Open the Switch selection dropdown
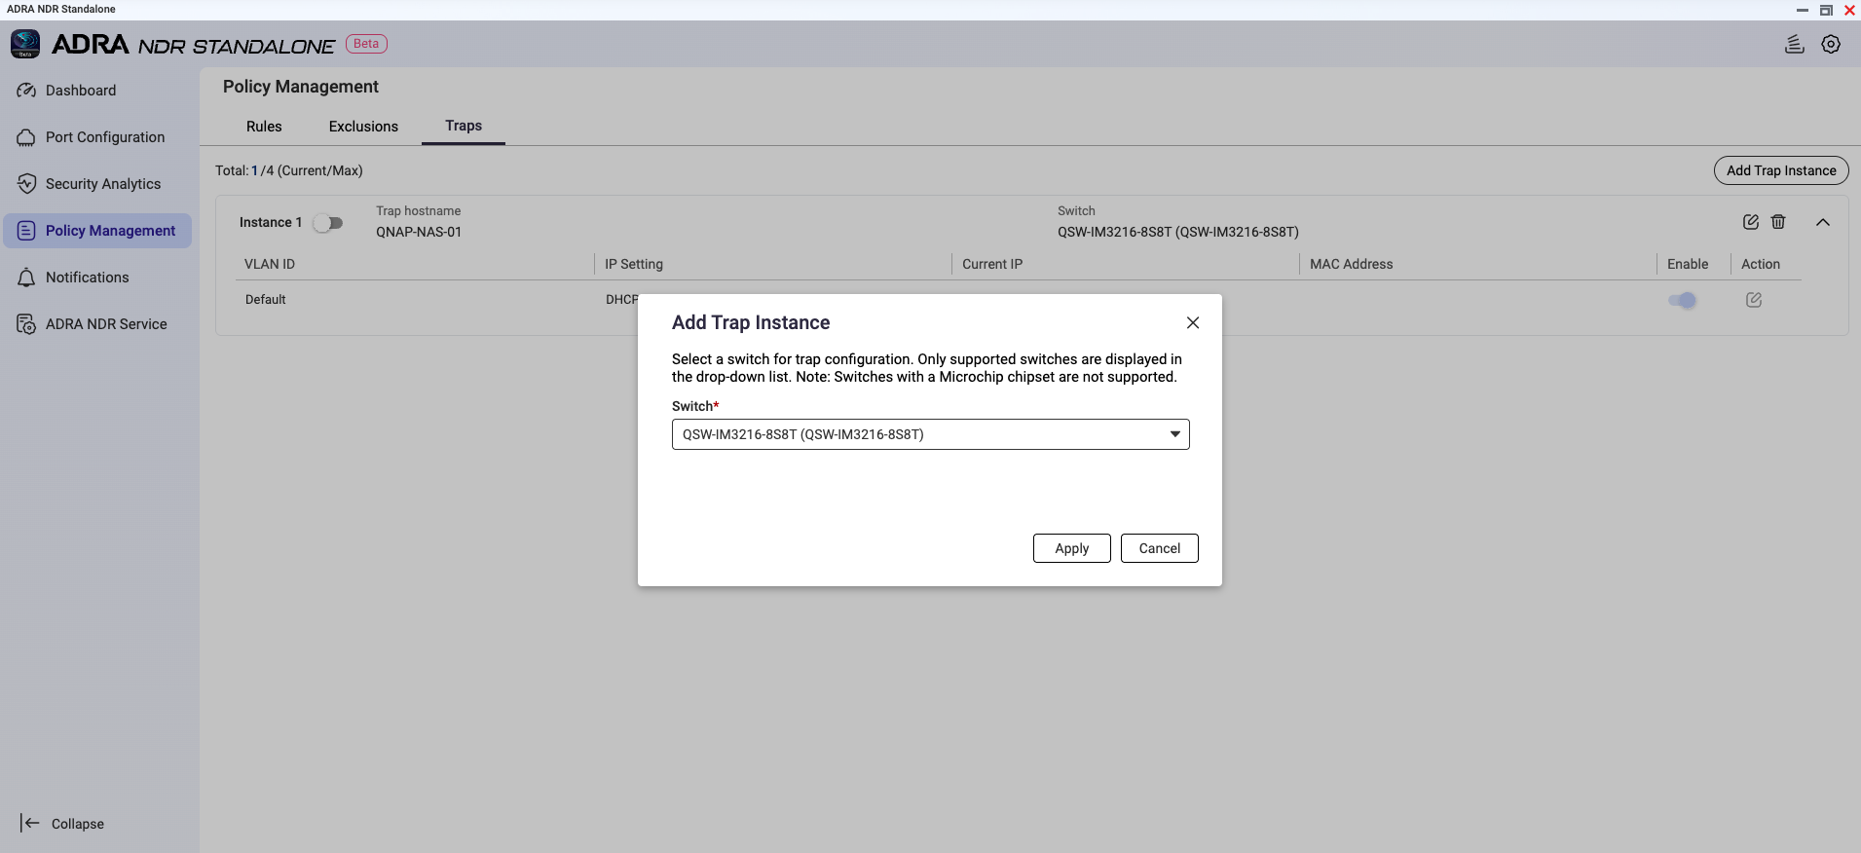Viewport: 1861px width, 853px height. click(x=930, y=434)
